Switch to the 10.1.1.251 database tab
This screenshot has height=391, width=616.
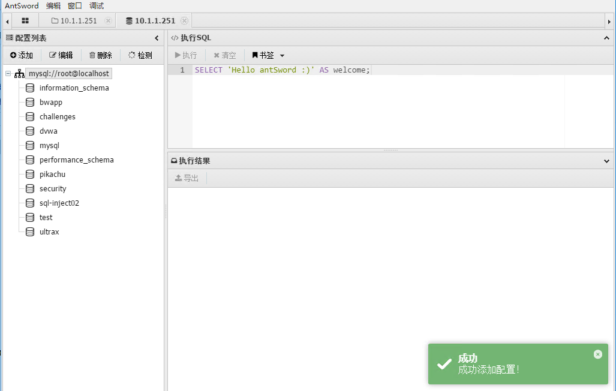point(151,21)
